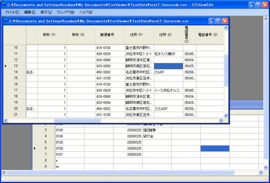Viewport: 270px width, 183px height.
Task: Click left arrow of inner horizontal scrollbar
Action: tap(5, 121)
